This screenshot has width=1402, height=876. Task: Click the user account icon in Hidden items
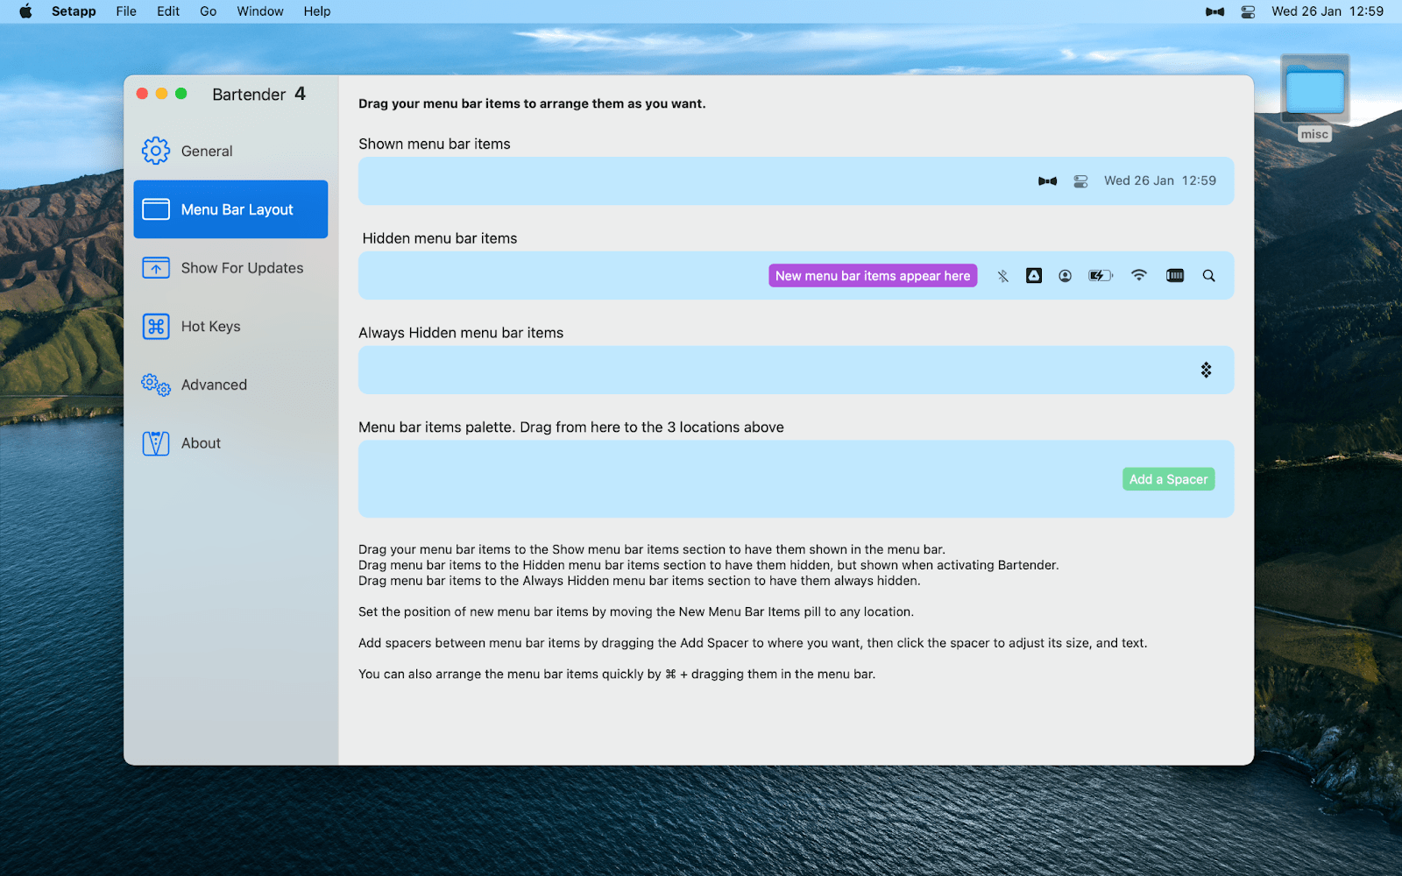tap(1065, 276)
